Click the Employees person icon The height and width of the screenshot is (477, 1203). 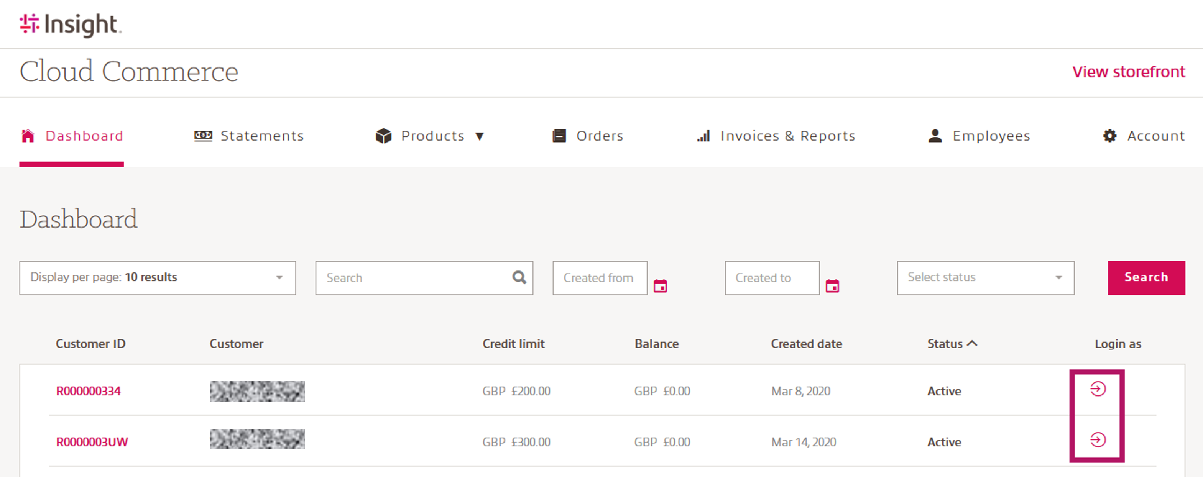[x=935, y=136]
